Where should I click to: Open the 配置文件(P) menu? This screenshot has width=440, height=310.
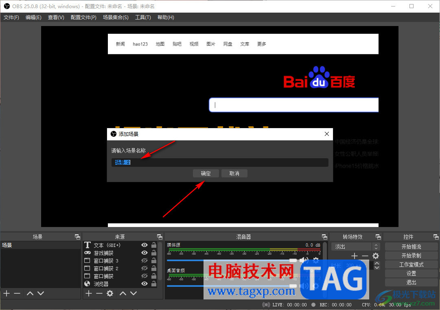tap(83, 17)
